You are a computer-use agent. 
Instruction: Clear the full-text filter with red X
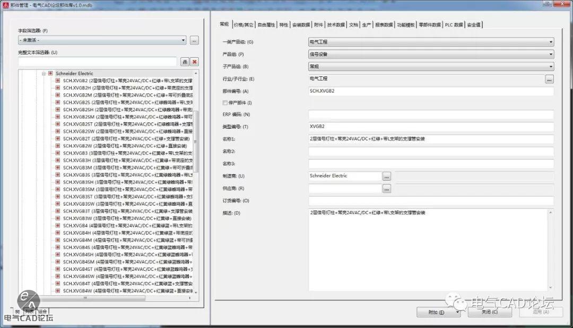click(x=195, y=62)
